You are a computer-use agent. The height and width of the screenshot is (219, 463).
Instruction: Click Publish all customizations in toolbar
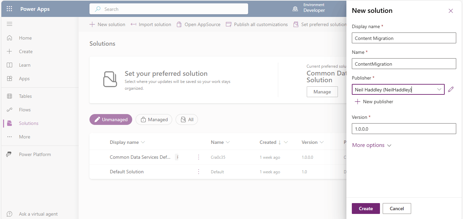[x=257, y=24]
